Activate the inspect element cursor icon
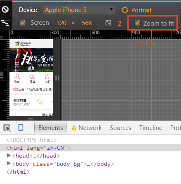Image resolution: width=181 pixels, height=184 pixels. click(7, 128)
